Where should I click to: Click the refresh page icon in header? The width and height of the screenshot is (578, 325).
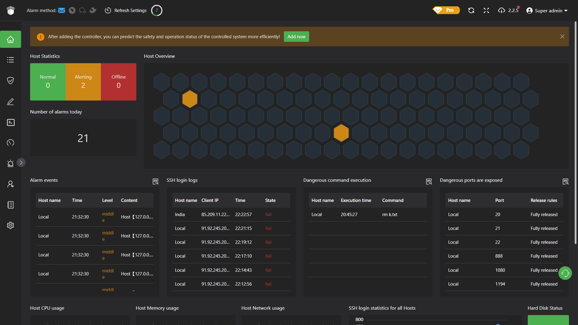click(x=471, y=11)
